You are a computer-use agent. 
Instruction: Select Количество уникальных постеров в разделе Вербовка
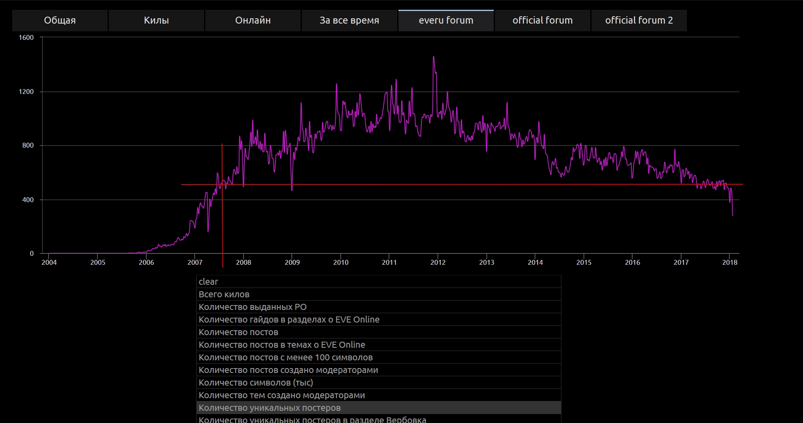[x=379, y=419]
